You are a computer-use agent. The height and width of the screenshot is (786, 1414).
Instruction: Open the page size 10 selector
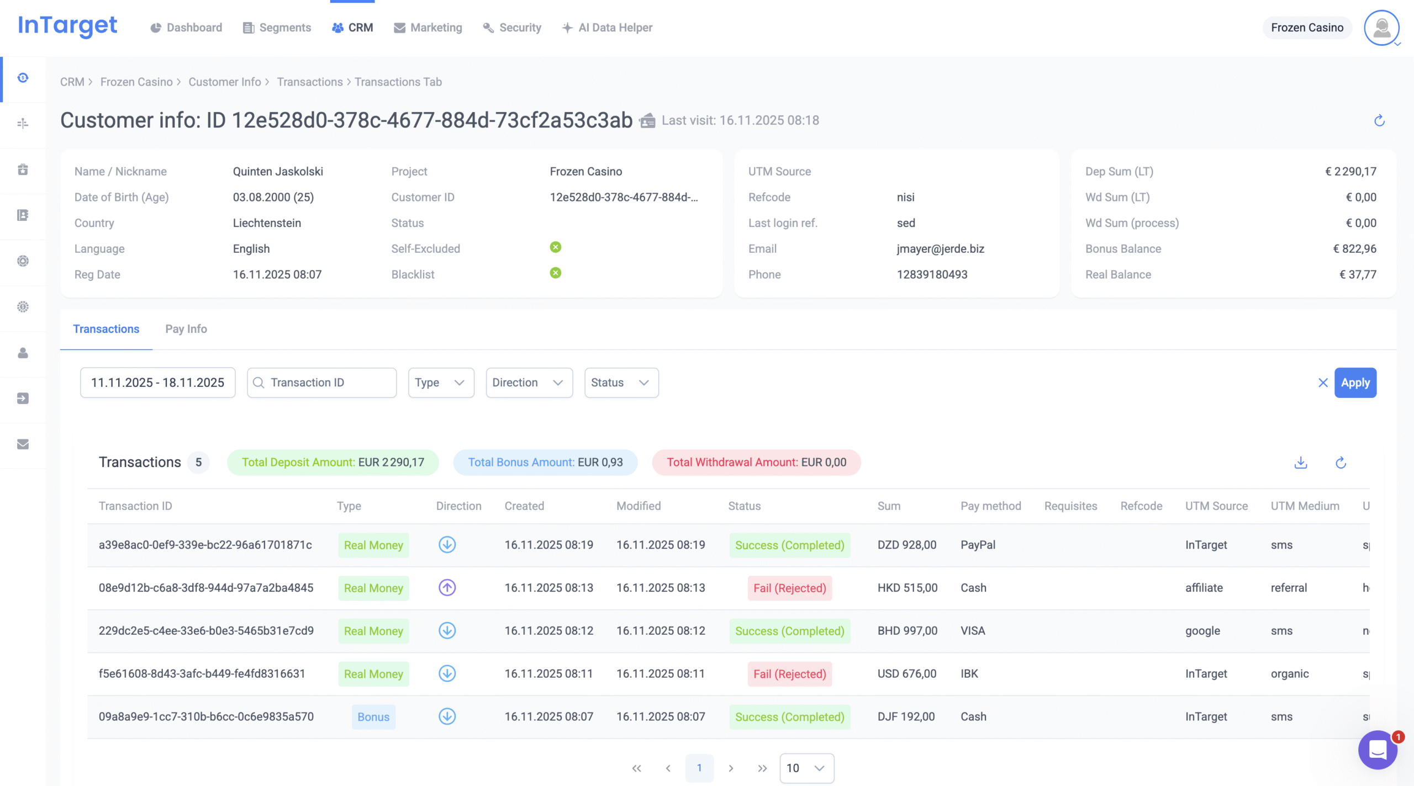(x=806, y=768)
